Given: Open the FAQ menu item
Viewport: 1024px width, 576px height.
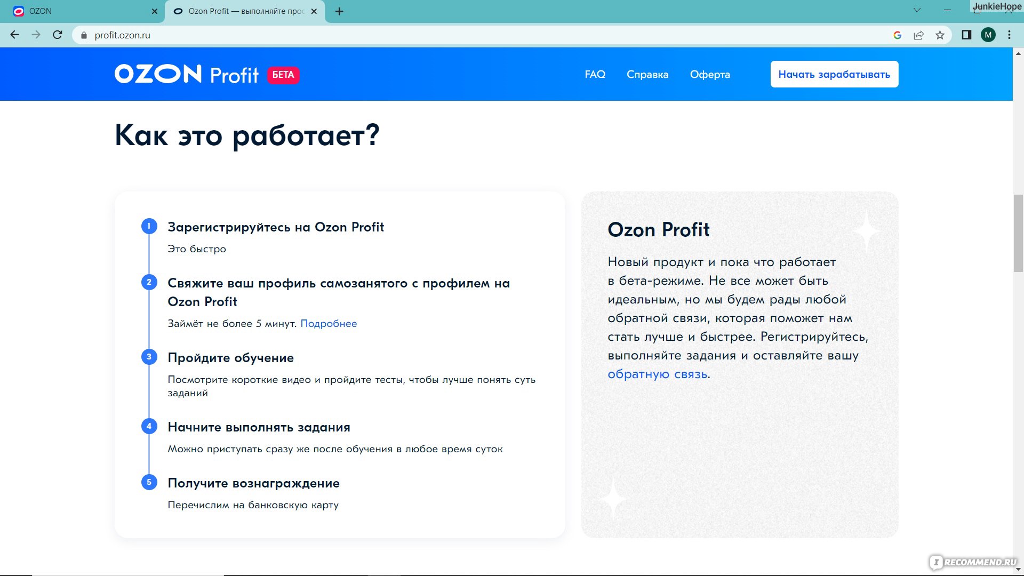Looking at the screenshot, I should [595, 74].
